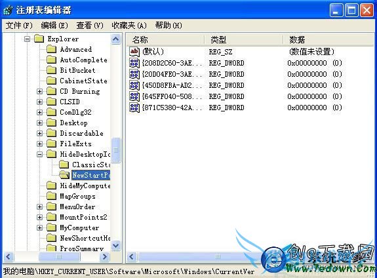Collapse the HideDesktopIcons key
The image size is (377, 278).
pos(40,154)
